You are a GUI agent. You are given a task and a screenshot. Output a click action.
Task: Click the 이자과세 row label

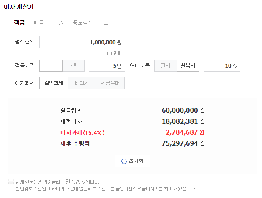25,83
